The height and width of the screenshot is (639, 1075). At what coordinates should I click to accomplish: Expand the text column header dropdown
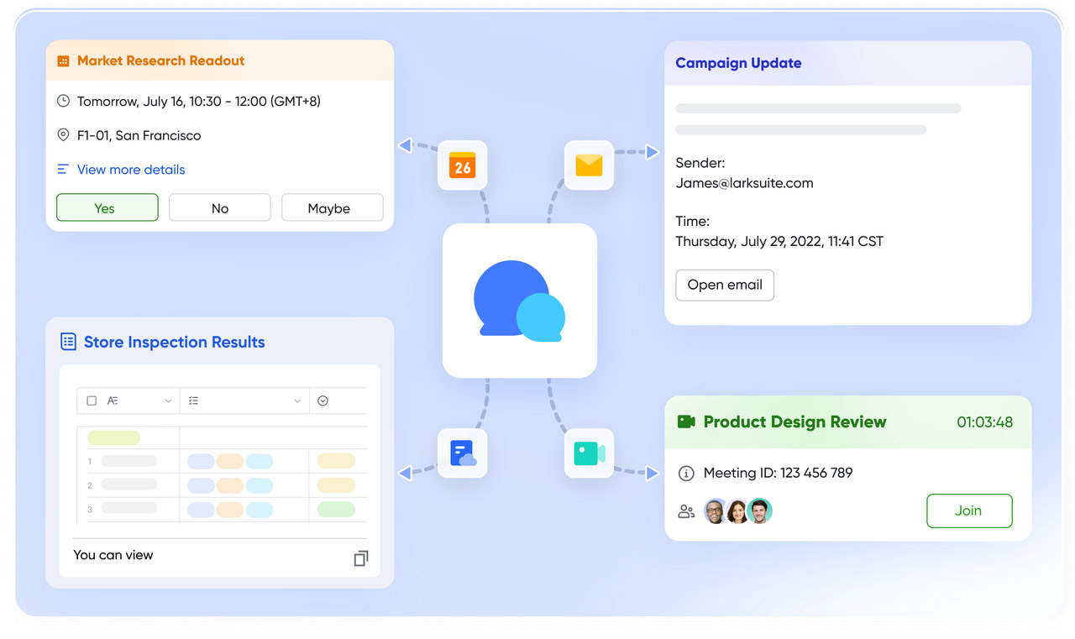(x=168, y=401)
